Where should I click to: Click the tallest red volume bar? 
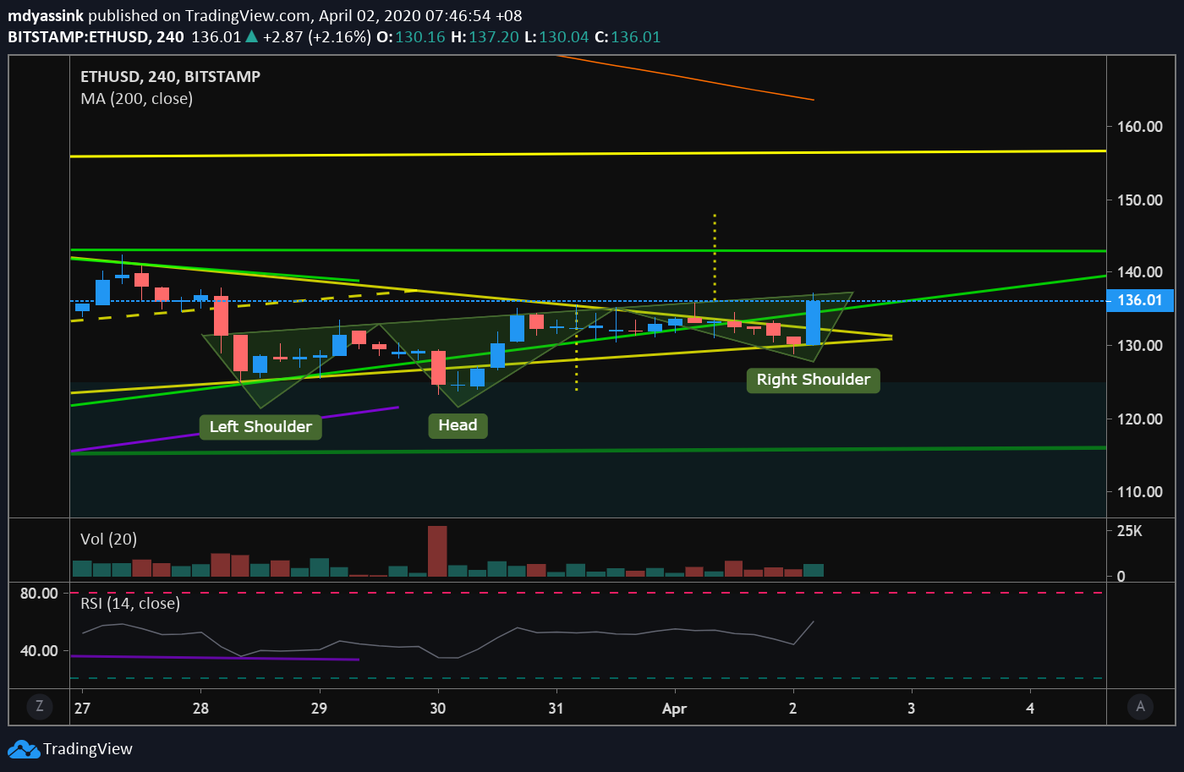click(x=437, y=551)
